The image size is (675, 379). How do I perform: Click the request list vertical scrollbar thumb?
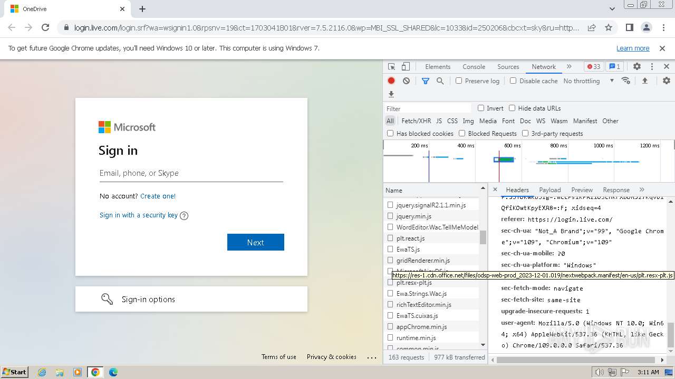(483, 237)
